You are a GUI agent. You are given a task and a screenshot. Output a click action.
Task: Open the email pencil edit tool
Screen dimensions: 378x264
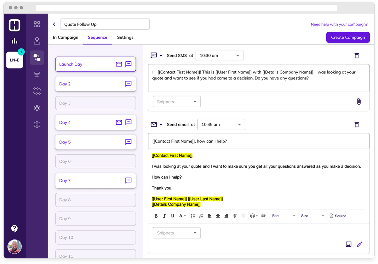click(359, 244)
